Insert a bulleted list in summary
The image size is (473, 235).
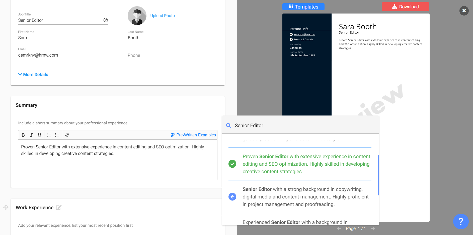(x=49, y=135)
